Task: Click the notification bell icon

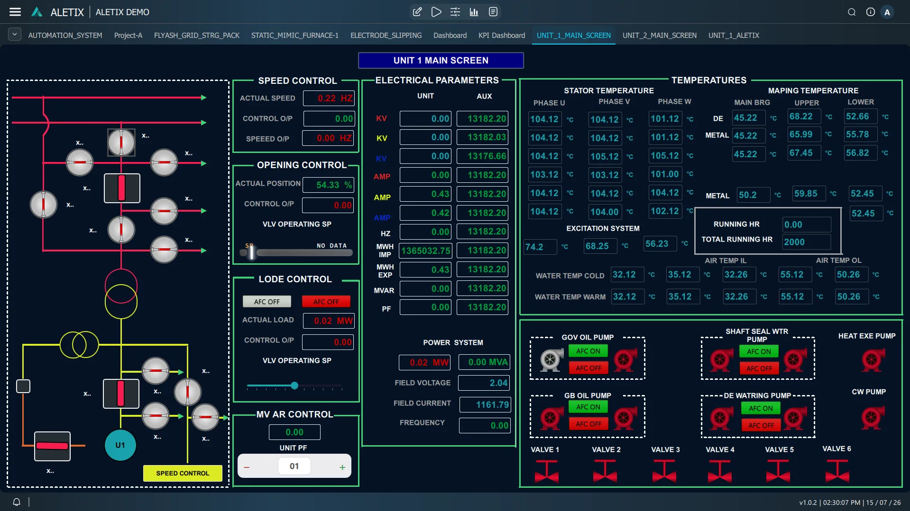Action: (17, 502)
